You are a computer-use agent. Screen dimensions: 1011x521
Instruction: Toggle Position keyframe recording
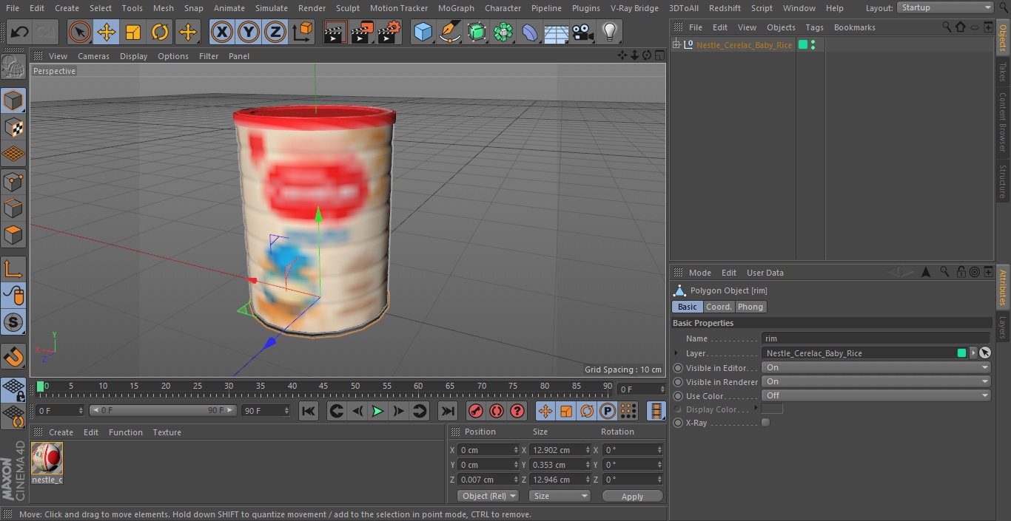tap(545, 411)
